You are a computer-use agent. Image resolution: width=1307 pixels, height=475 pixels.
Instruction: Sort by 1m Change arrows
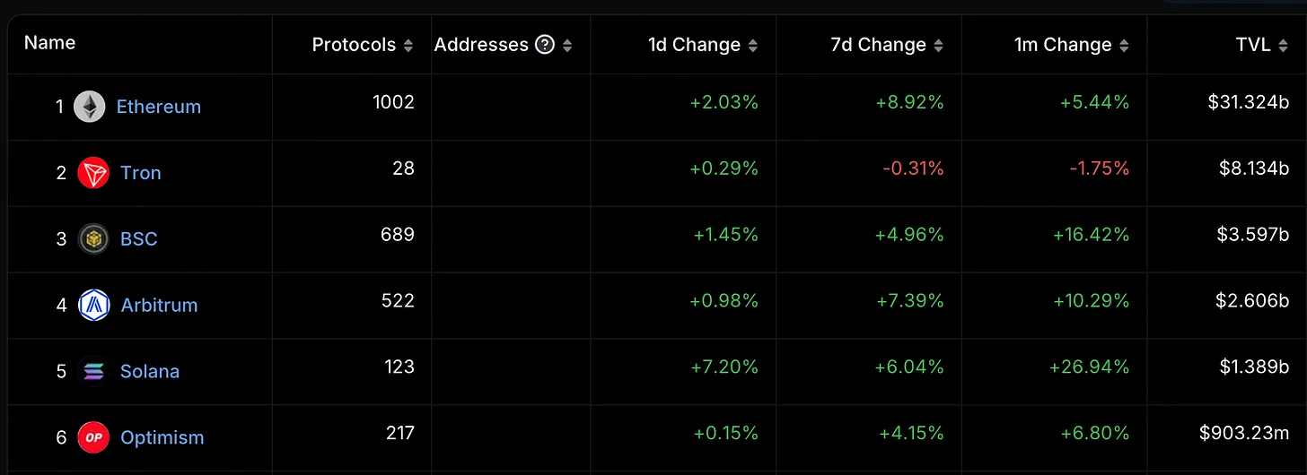(1125, 46)
